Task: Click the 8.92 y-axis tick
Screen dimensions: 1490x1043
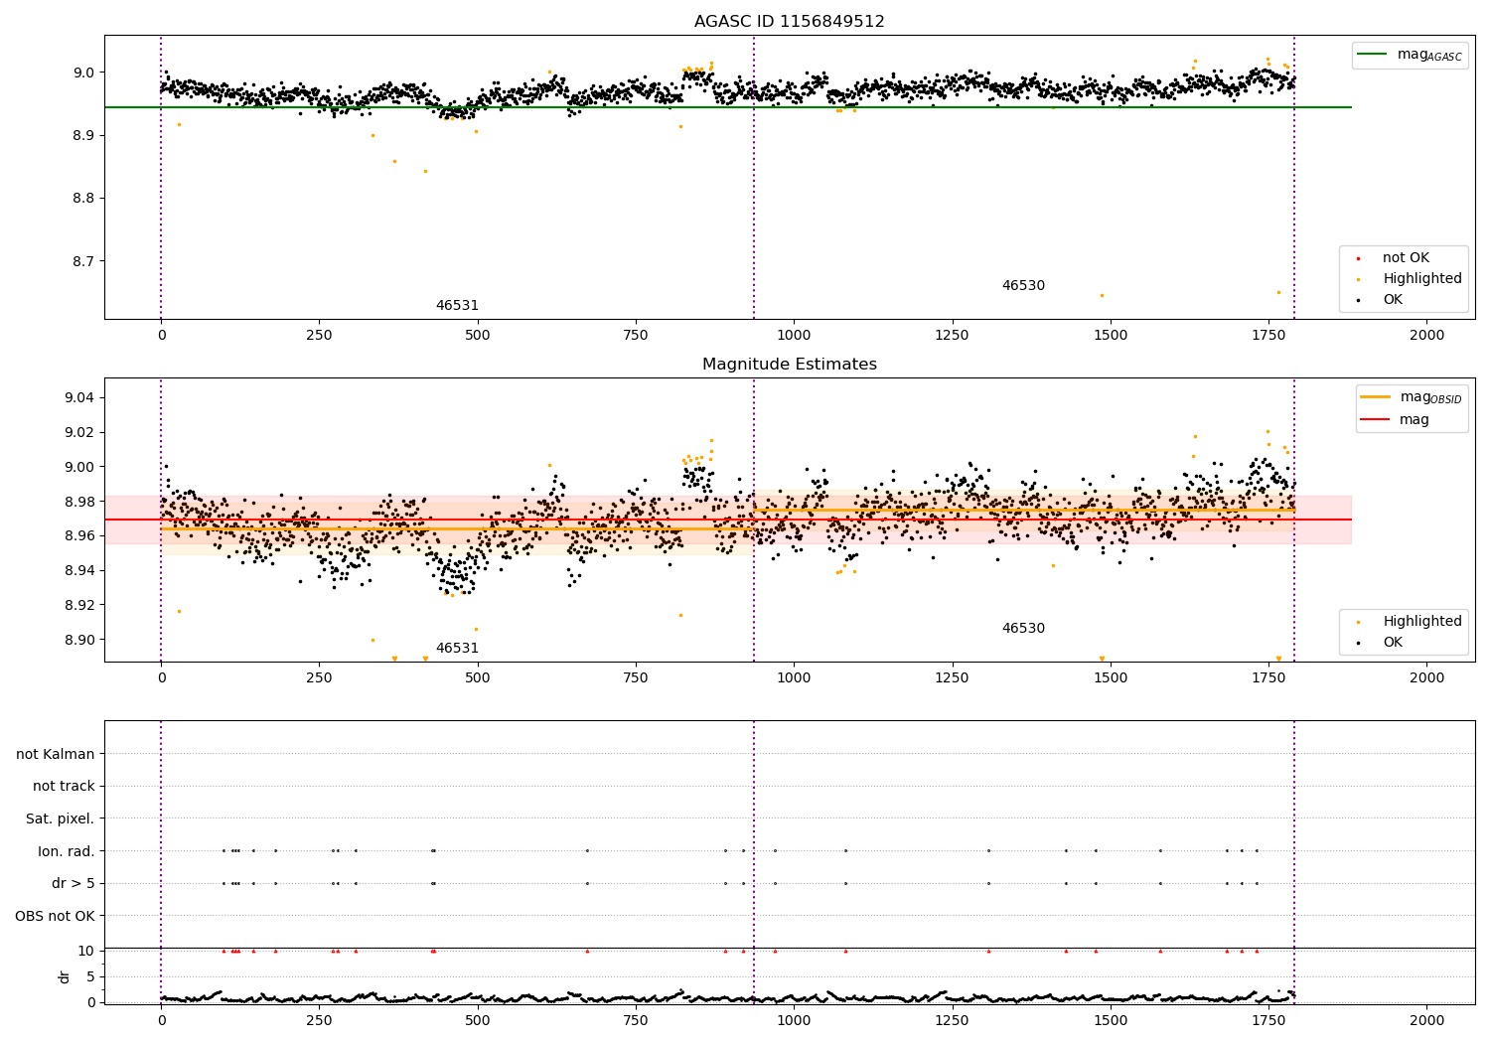Action: coord(79,605)
